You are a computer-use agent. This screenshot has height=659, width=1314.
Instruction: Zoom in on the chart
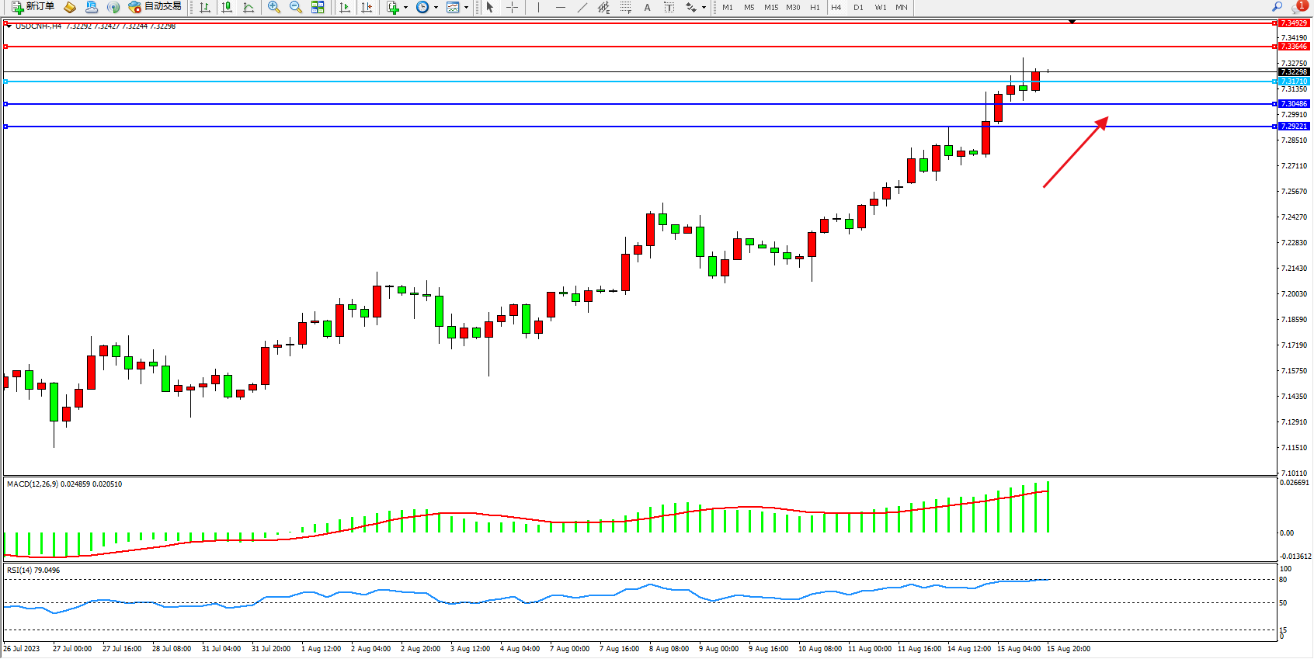click(274, 7)
